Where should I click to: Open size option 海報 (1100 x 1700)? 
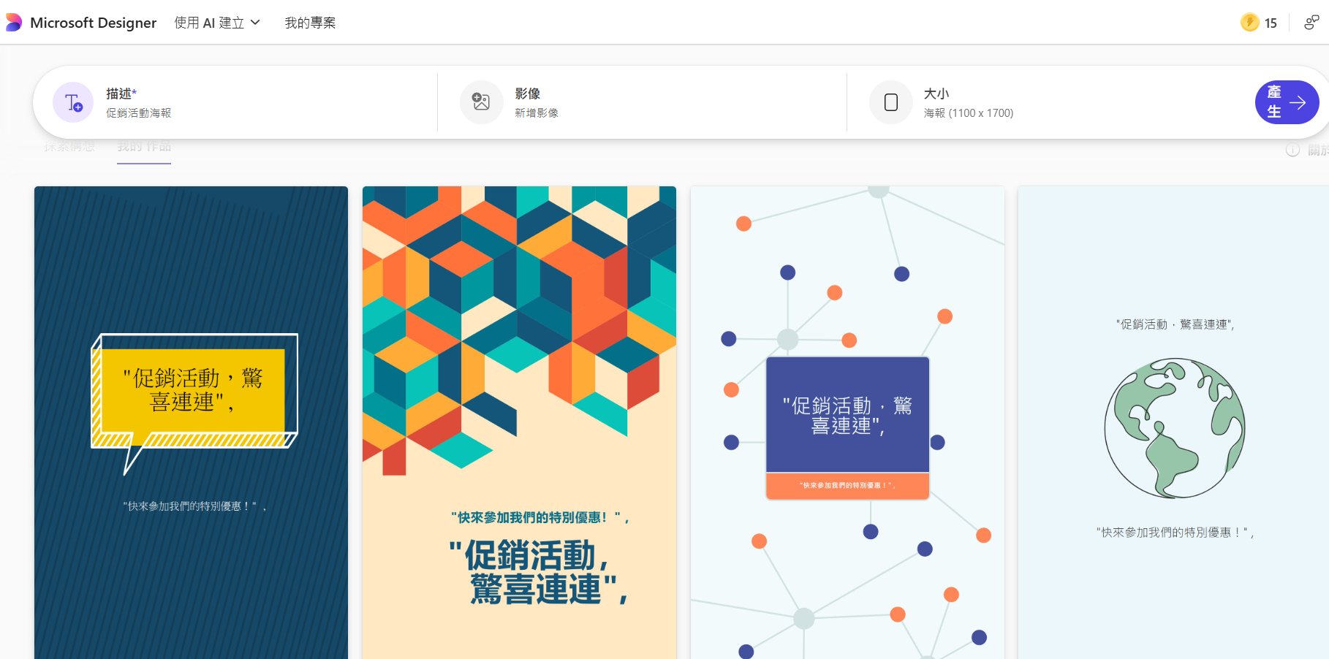tap(969, 113)
